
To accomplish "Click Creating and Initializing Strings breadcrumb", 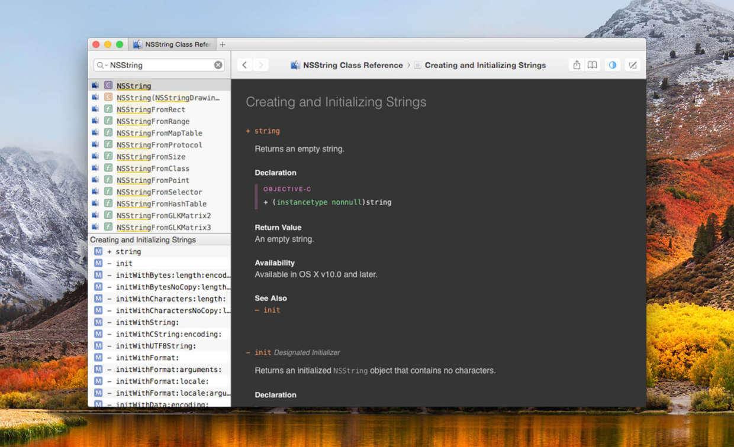I will 485,65.
